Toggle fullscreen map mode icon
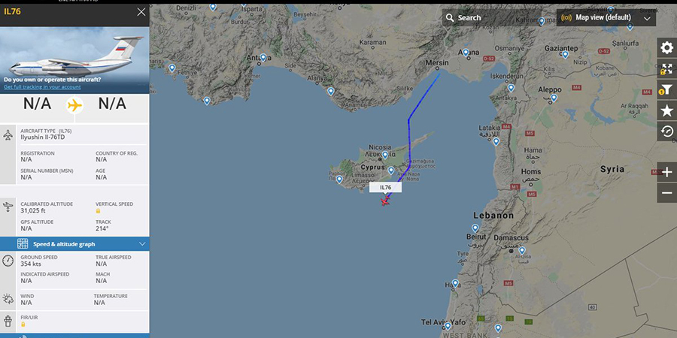 666,68
